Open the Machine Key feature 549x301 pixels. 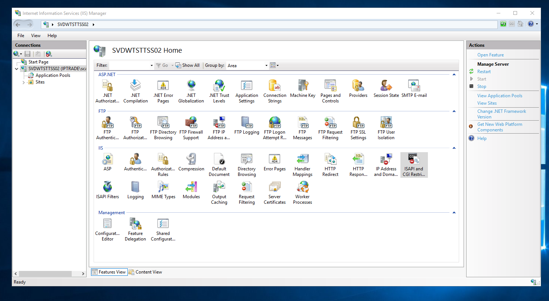(x=303, y=89)
